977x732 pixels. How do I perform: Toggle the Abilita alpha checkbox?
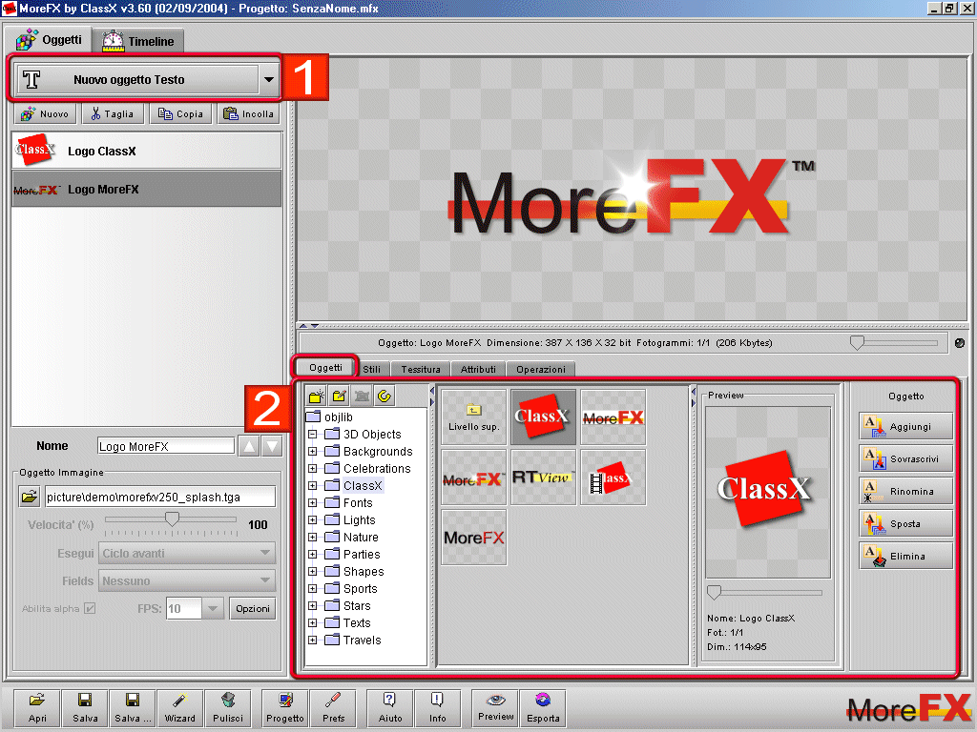point(90,608)
